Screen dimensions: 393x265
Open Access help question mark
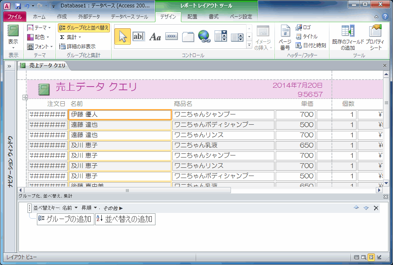(385, 17)
